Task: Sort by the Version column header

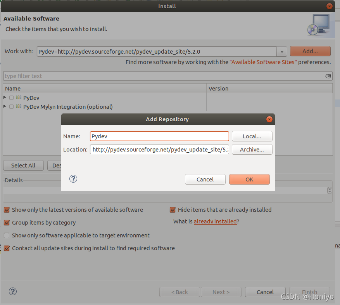Action: tap(269, 89)
